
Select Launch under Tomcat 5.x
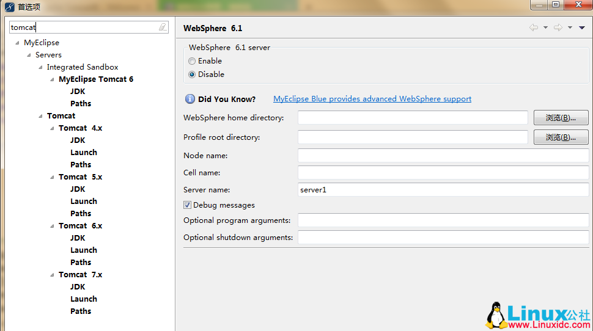(x=84, y=202)
